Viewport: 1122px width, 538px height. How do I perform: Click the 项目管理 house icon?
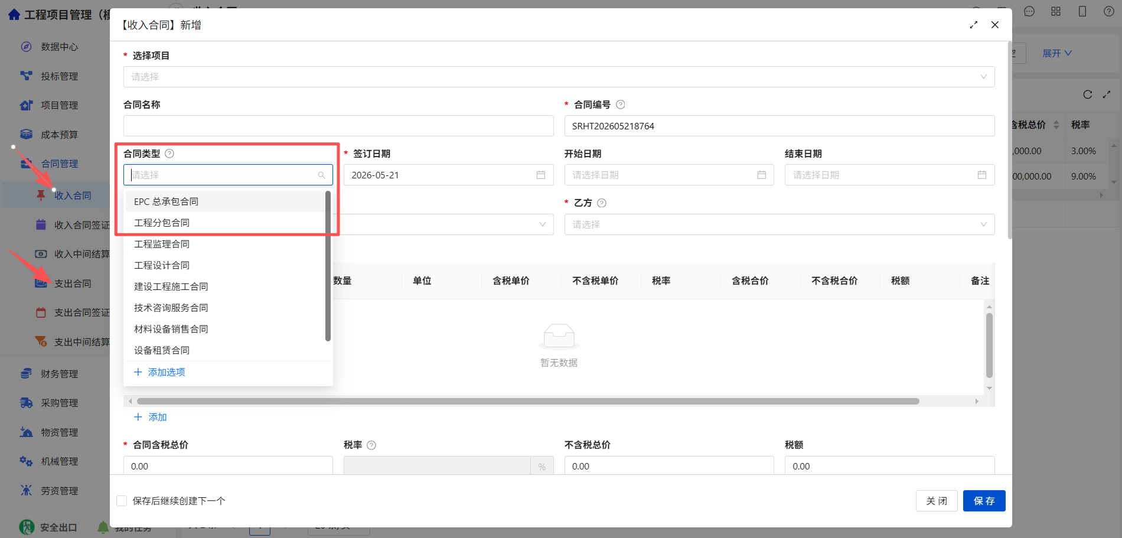click(x=26, y=105)
